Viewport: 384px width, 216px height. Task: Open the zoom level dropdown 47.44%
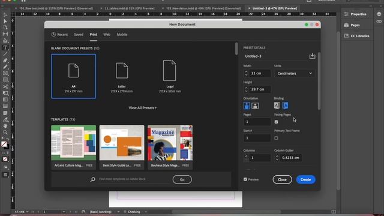(x=27, y=212)
